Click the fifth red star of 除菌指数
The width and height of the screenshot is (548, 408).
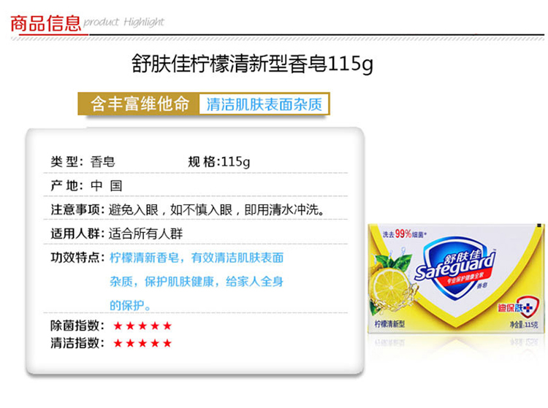point(167,326)
